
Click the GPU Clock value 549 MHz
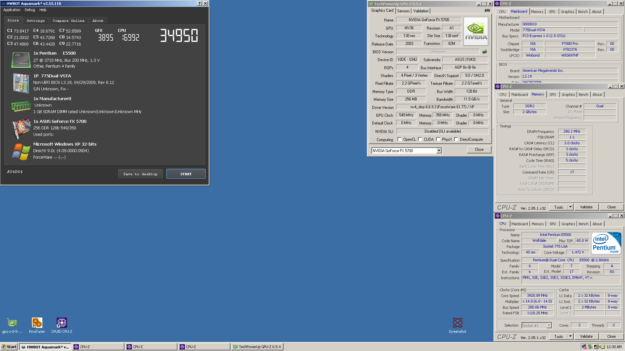[406, 115]
